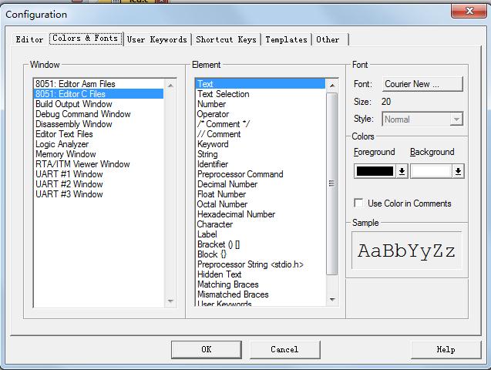This screenshot has width=491, height=370.
Task: Open the Foreground color dropdown
Action: point(402,172)
